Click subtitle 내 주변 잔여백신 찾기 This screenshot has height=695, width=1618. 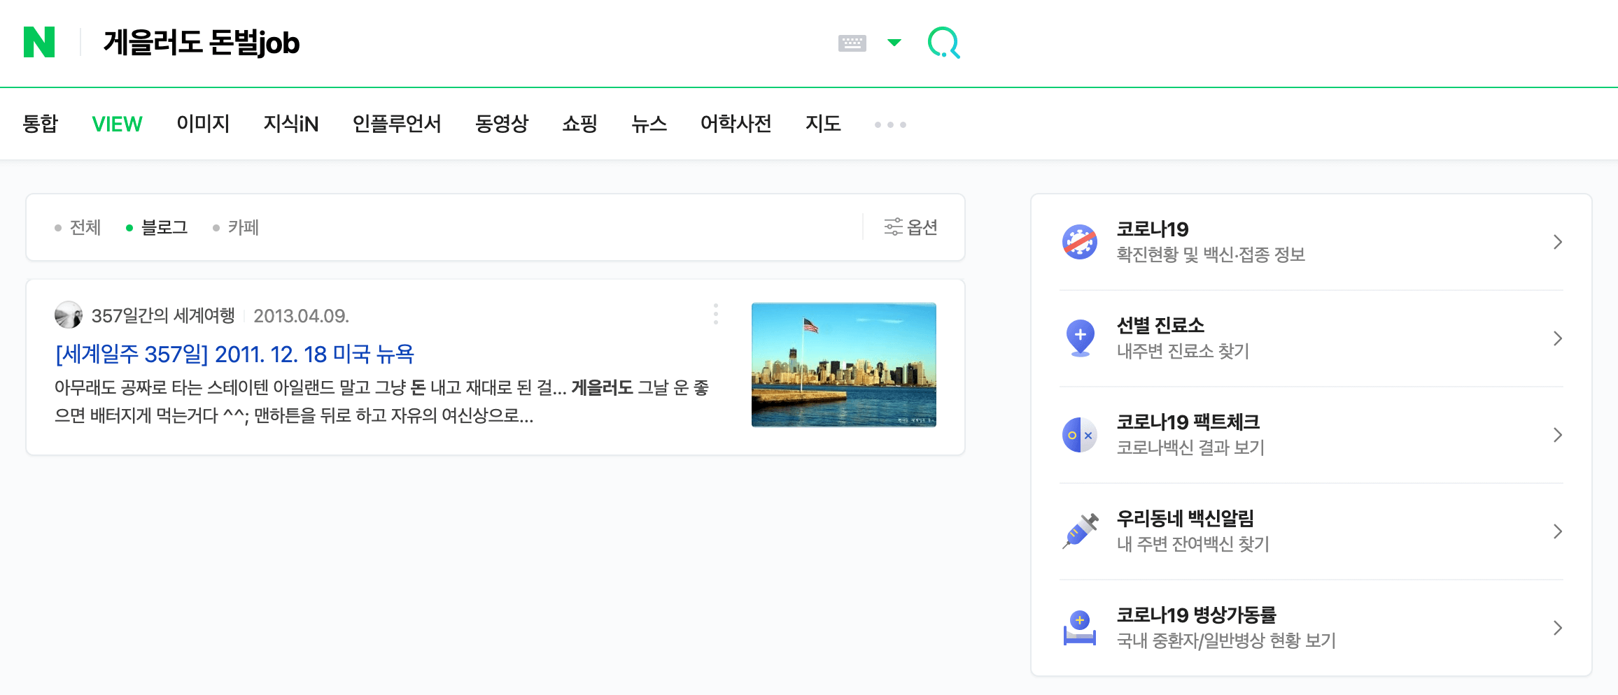click(1193, 544)
